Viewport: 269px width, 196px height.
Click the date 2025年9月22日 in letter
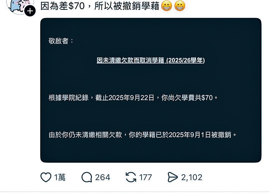click(131, 98)
